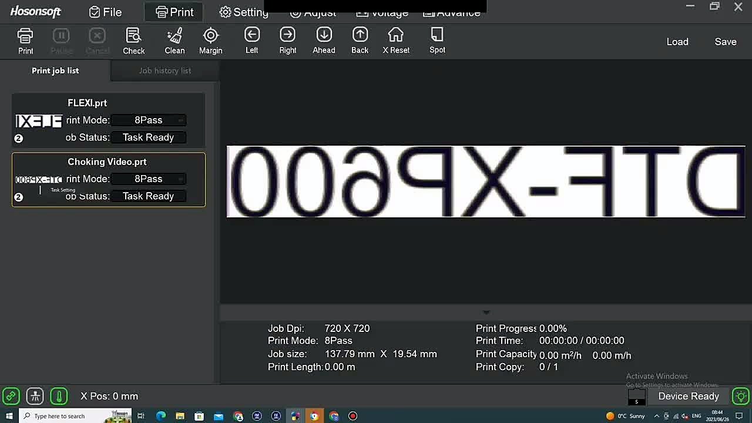Viewport: 752px width, 423px height.
Task: Click the X Reset home icon
Action: click(x=396, y=41)
